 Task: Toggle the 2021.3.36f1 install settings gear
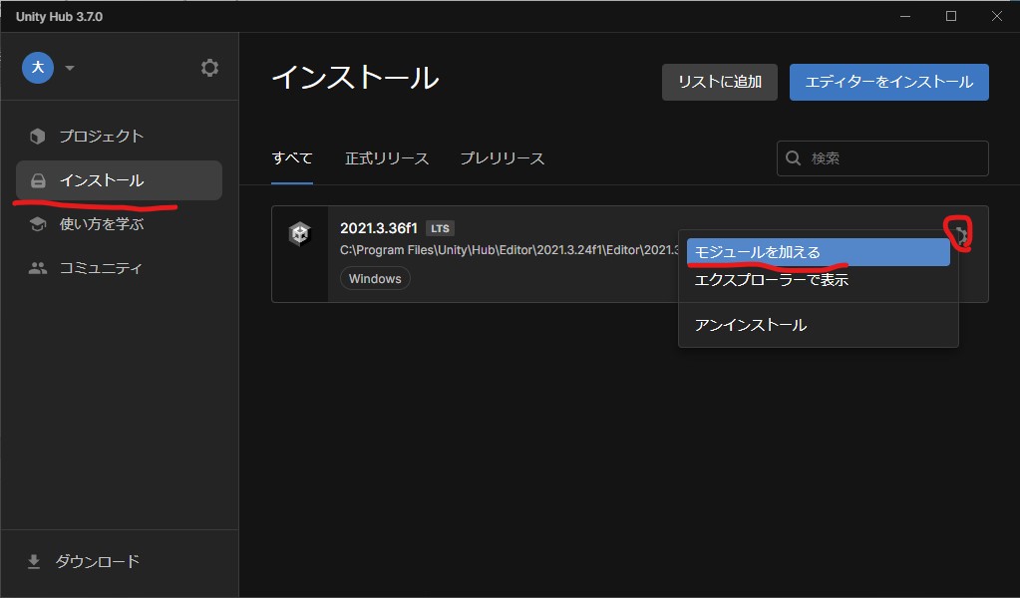(961, 234)
